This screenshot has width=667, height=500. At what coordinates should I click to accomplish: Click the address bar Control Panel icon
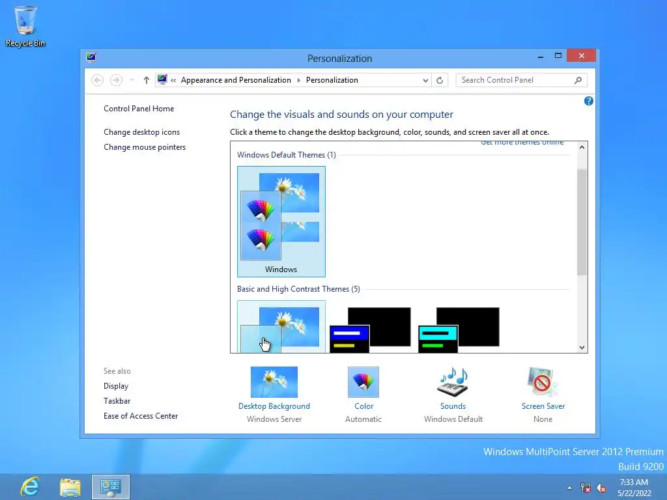click(x=162, y=79)
